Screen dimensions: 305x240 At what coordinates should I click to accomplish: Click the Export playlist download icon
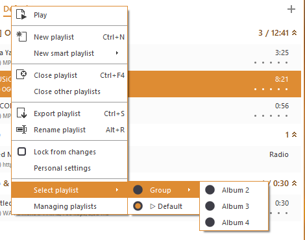coord(21,113)
